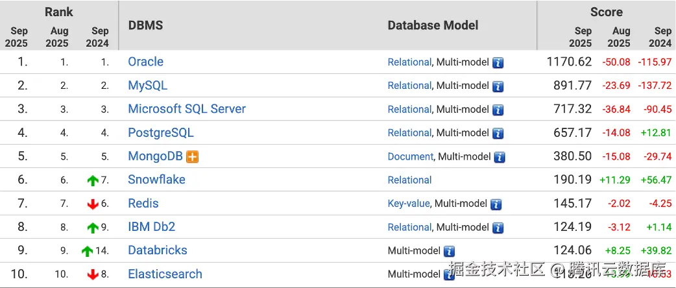The height and width of the screenshot is (288, 676).
Task: Open info icon in Microsoft SQL Server row
Action: pyautogui.click(x=498, y=110)
